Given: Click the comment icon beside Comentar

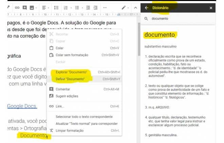Looking at the screenshot, I should click(51, 89).
